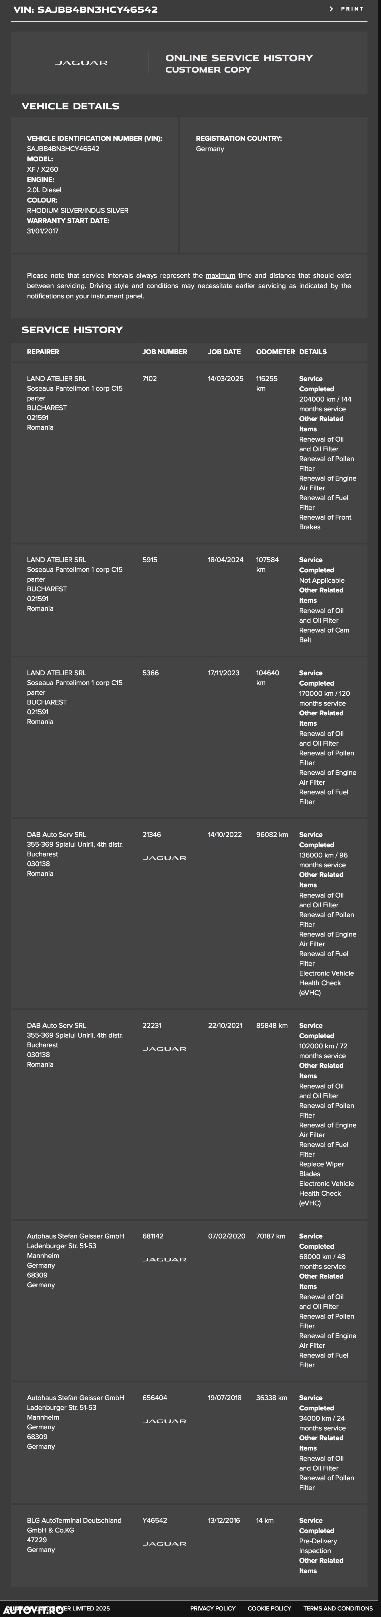Open the Cookie Policy link
Screen dimensions: 381x1617
click(269, 1608)
